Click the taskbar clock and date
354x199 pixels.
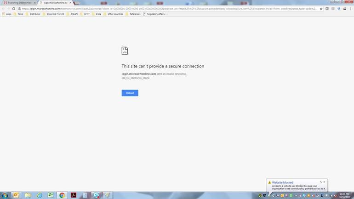pyautogui.click(x=344, y=195)
